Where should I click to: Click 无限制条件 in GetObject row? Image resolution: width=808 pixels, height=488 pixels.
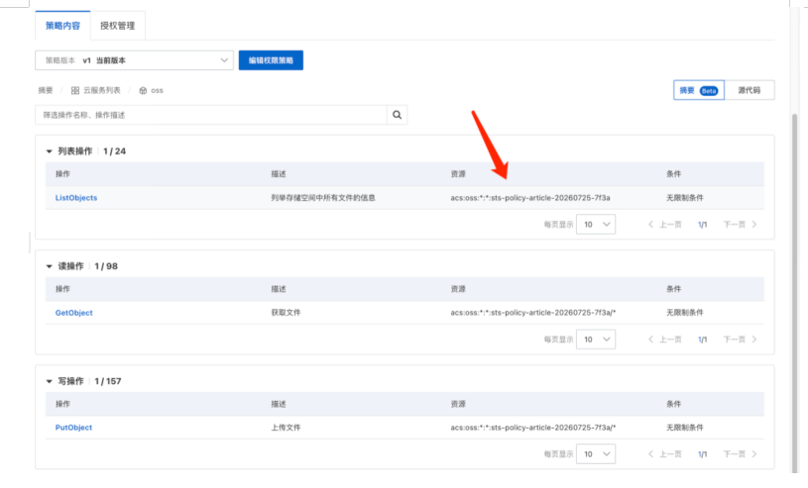685,313
